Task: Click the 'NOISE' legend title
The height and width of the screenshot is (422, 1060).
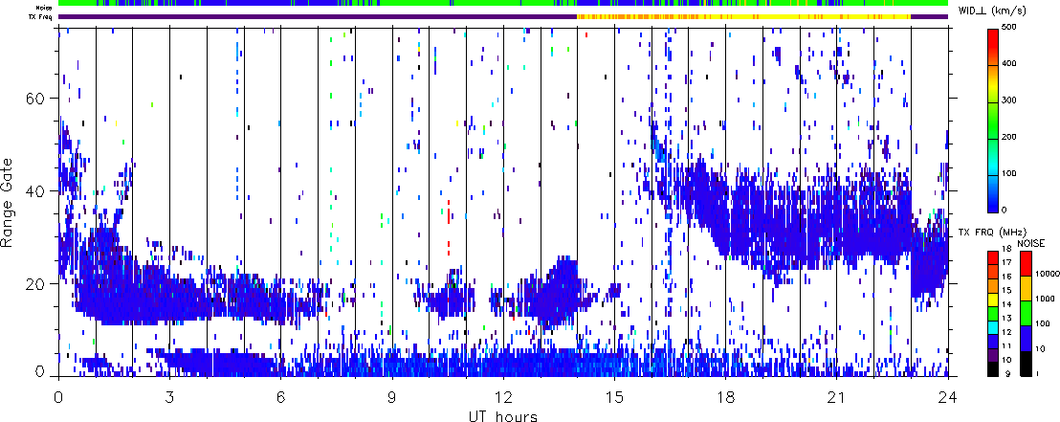Action: 1030,243
